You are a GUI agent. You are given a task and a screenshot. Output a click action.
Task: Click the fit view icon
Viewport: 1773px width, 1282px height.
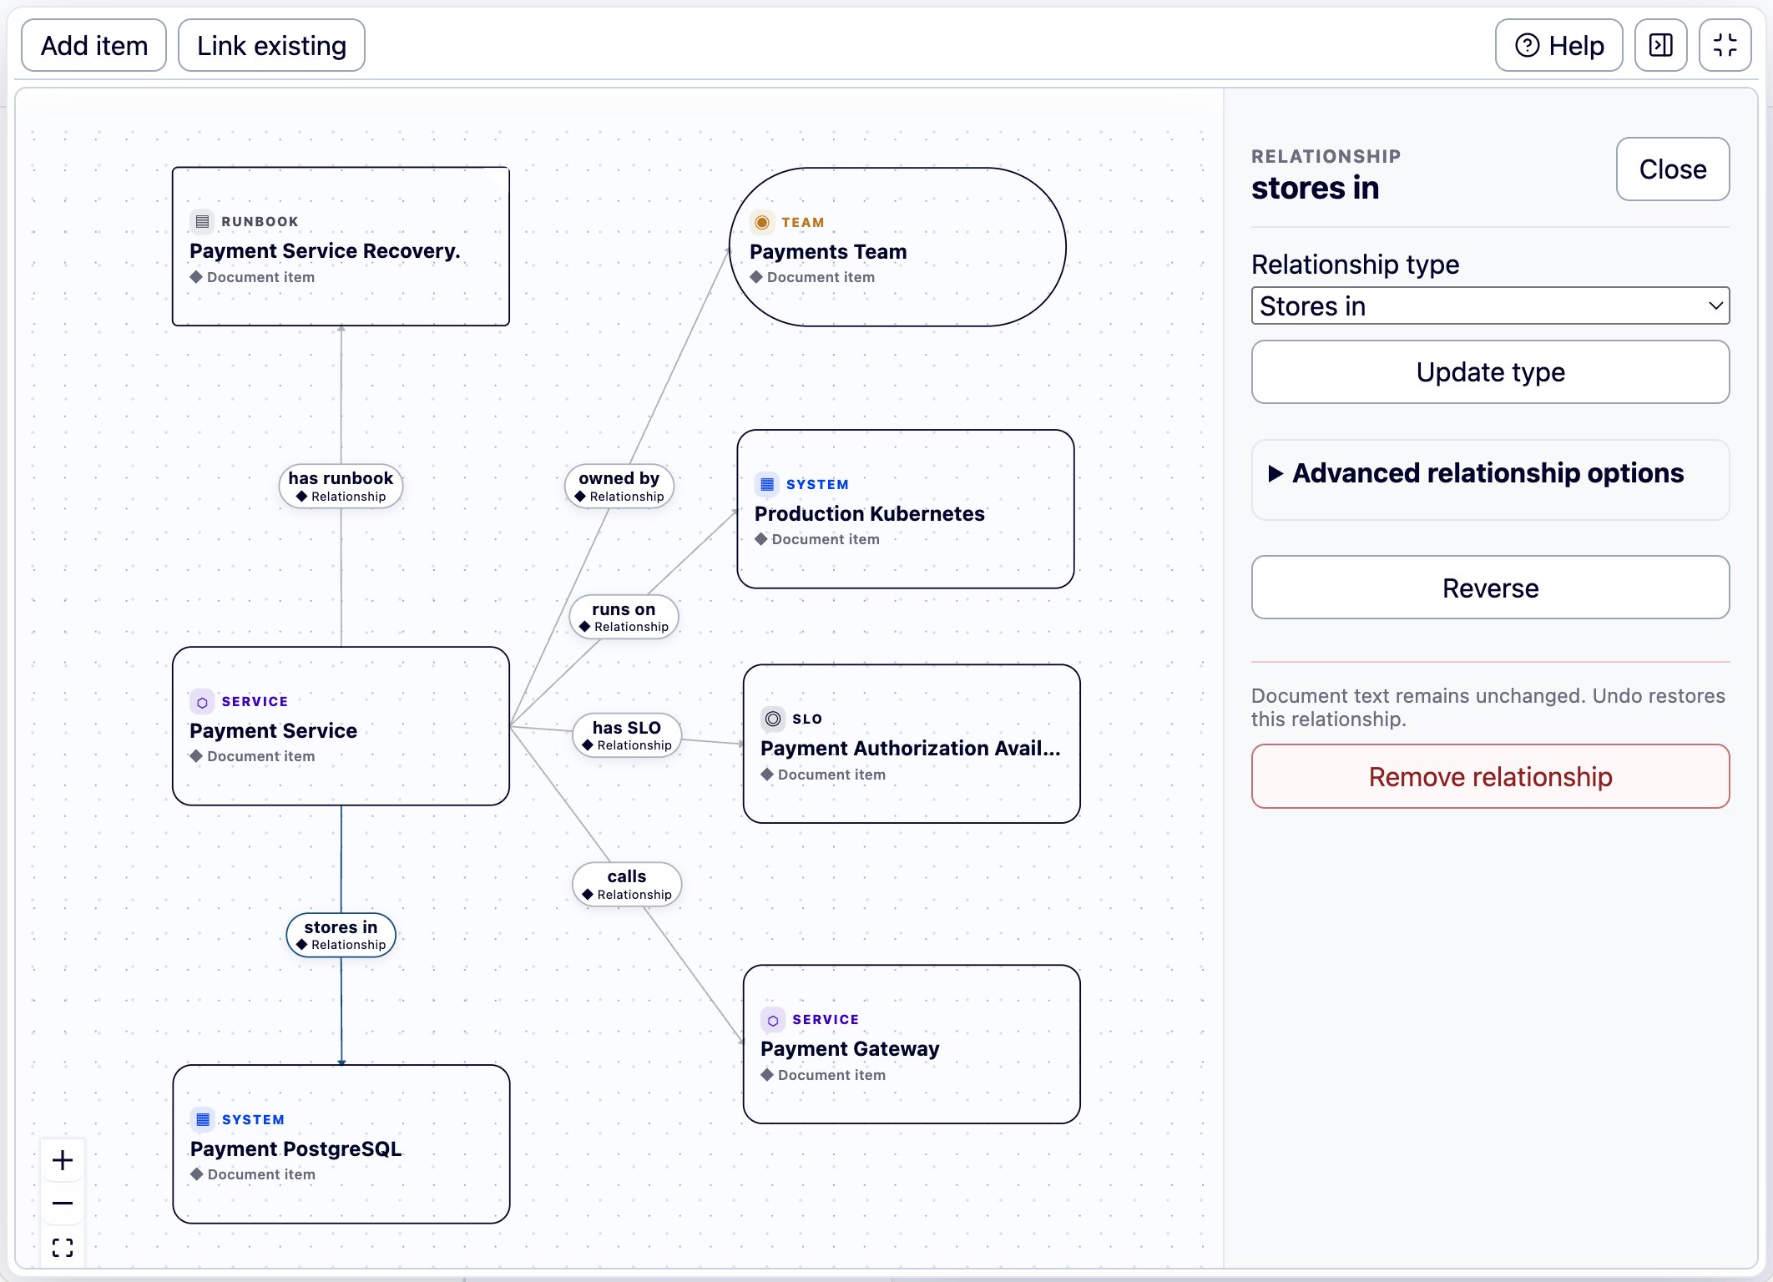[63, 1247]
